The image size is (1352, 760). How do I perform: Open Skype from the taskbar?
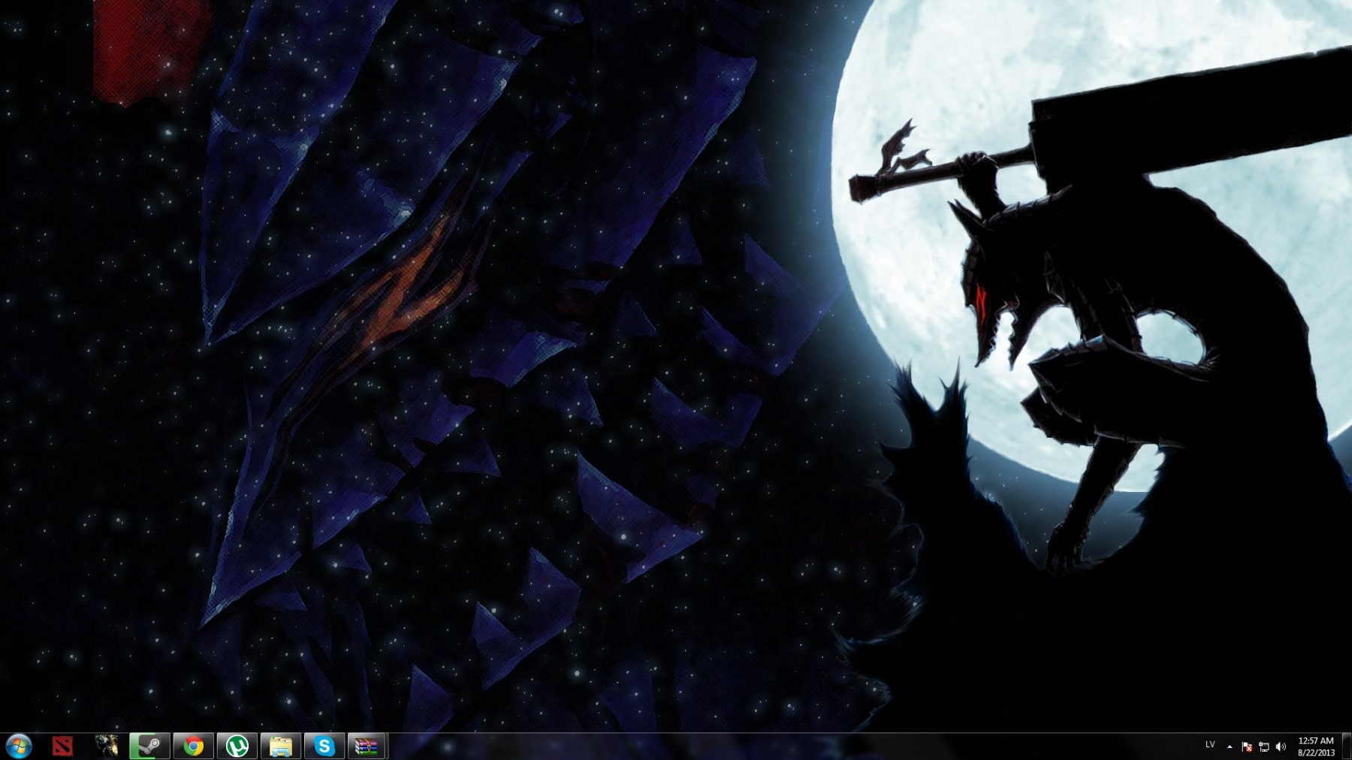pyautogui.click(x=324, y=746)
